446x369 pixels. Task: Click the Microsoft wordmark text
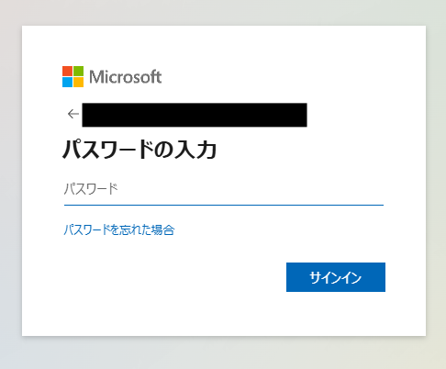coord(125,77)
